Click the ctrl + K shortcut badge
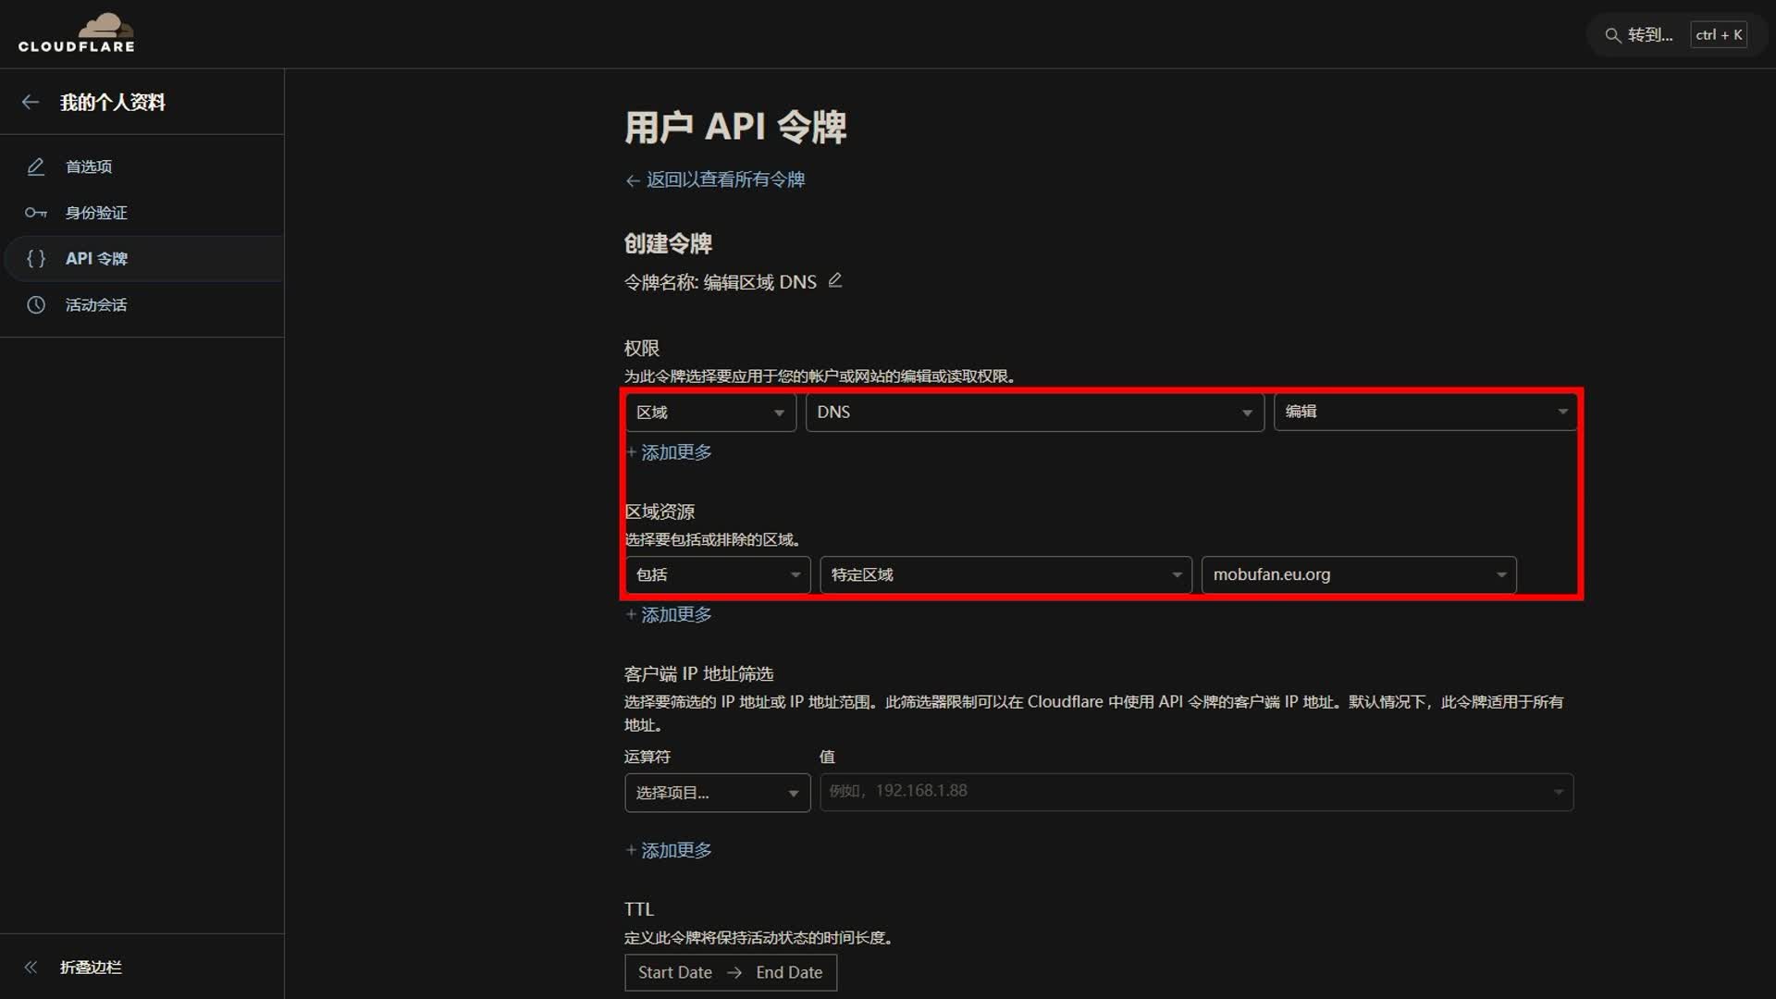The width and height of the screenshot is (1776, 999). pyautogui.click(x=1719, y=35)
